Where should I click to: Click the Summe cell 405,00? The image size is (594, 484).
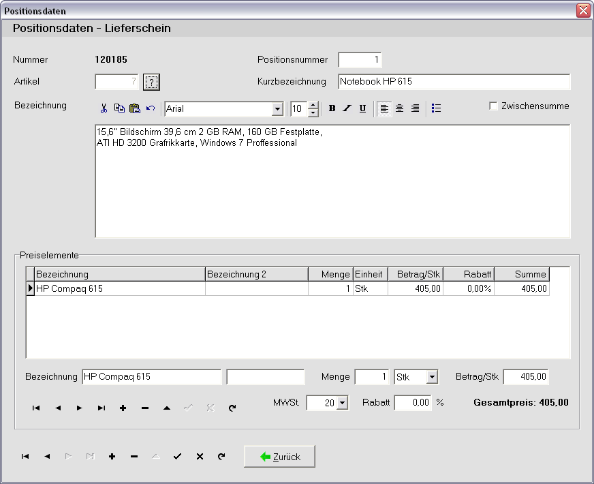point(522,289)
